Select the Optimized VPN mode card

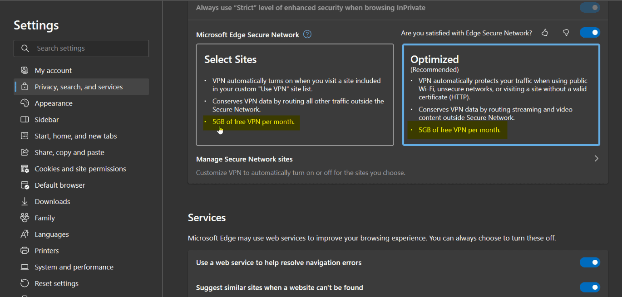501,95
